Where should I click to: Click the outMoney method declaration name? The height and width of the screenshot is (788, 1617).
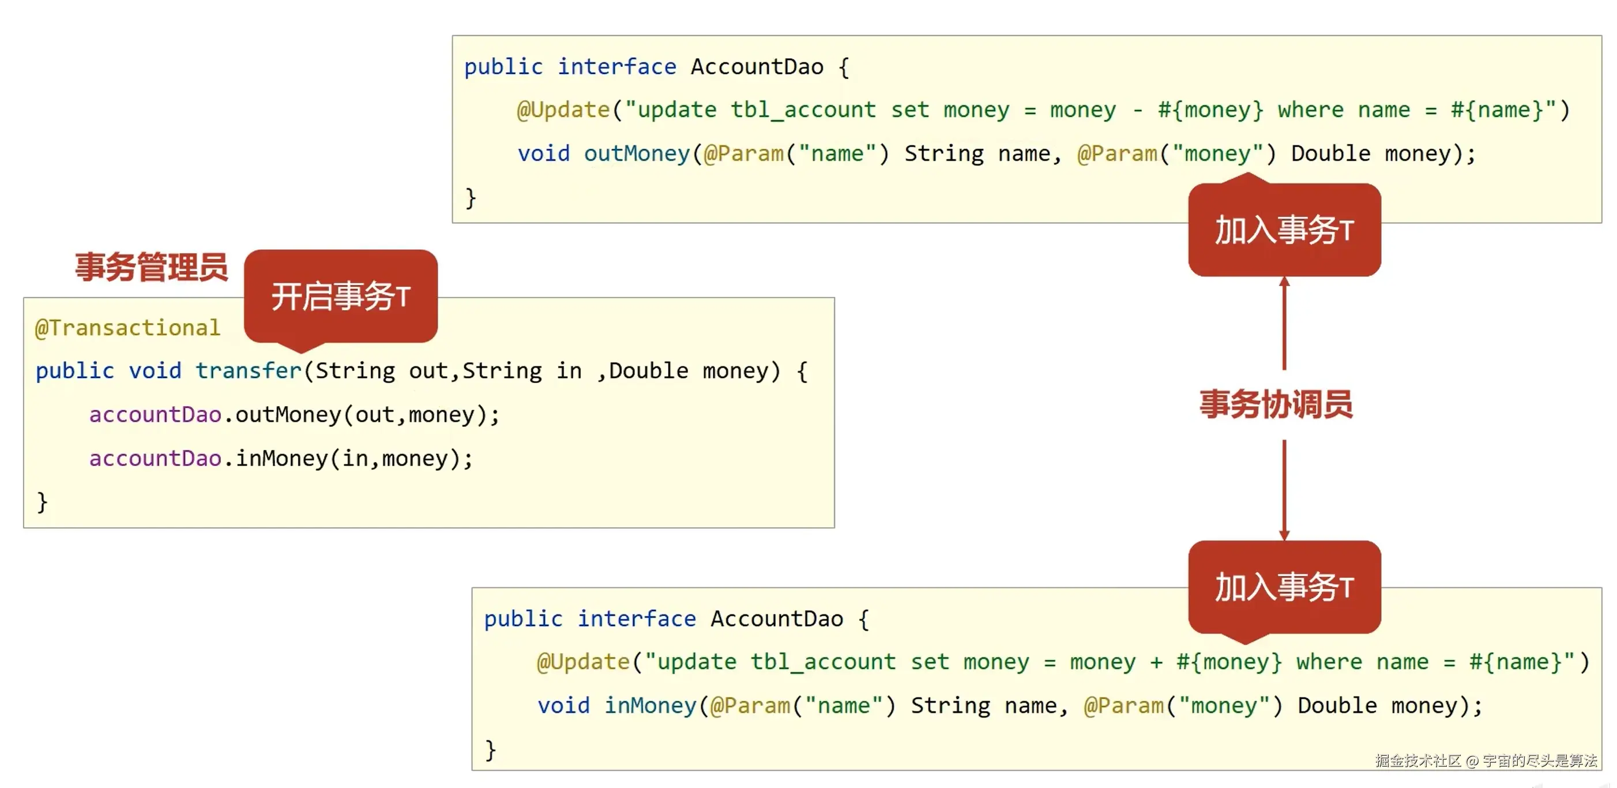pyautogui.click(x=637, y=154)
